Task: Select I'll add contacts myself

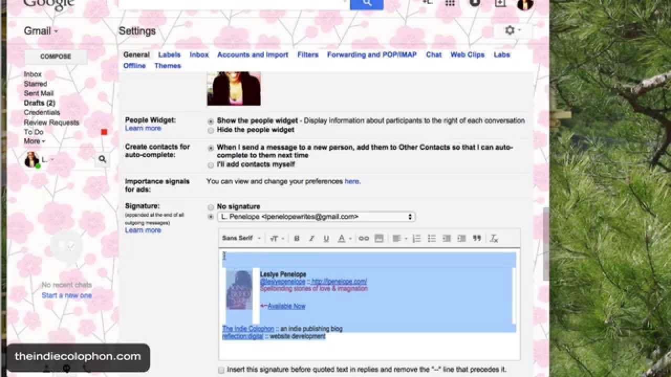Action: [211, 165]
